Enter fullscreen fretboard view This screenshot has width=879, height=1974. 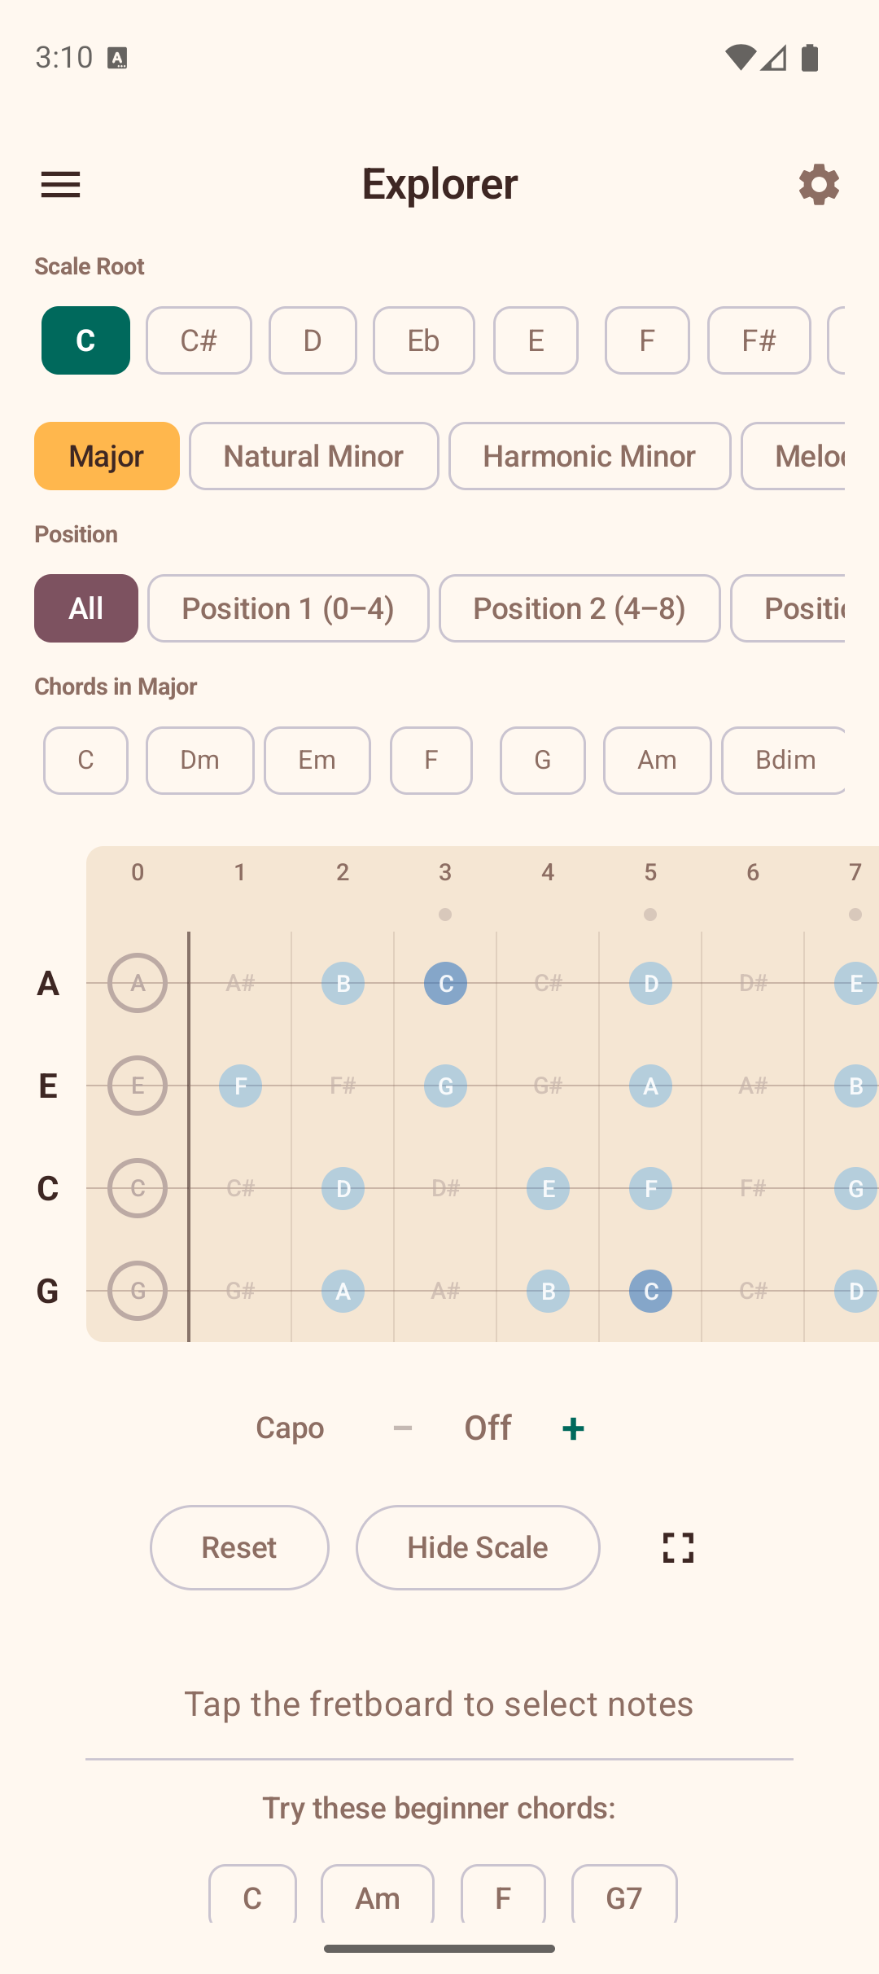[676, 1547]
